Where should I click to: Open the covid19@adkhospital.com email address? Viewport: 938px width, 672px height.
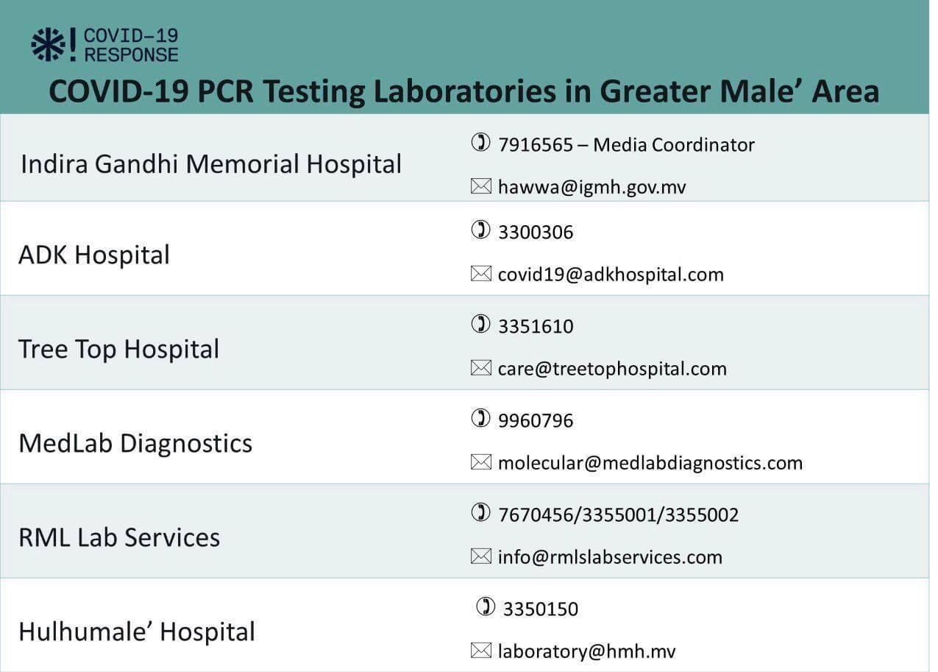(611, 275)
